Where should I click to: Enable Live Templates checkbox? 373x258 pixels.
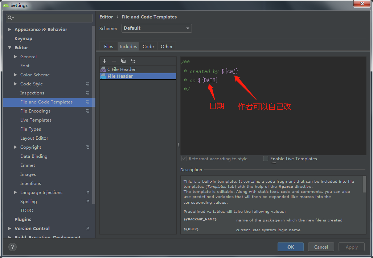(266, 158)
